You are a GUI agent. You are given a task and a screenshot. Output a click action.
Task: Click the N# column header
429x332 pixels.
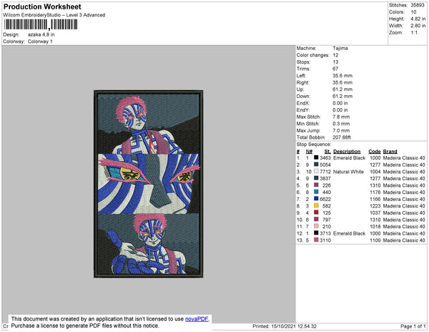pos(309,152)
